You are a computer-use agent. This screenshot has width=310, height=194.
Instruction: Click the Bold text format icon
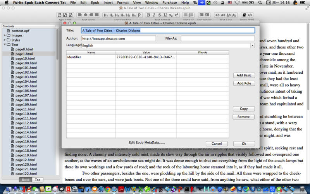pos(148,15)
